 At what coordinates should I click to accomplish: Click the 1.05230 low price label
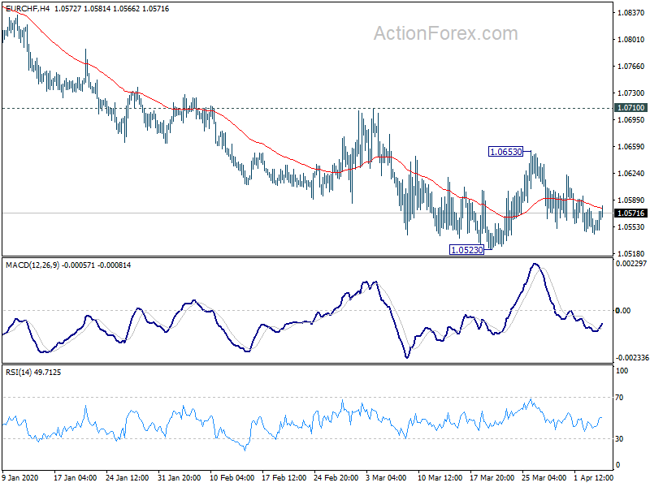point(466,250)
